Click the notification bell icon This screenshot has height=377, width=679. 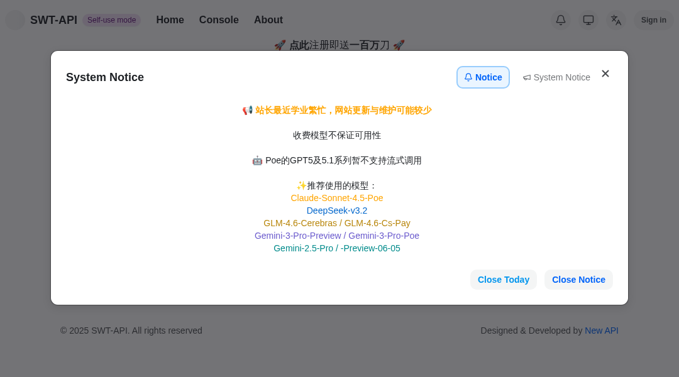560,19
